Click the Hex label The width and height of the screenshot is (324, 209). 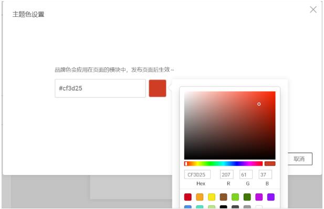tap(201, 183)
